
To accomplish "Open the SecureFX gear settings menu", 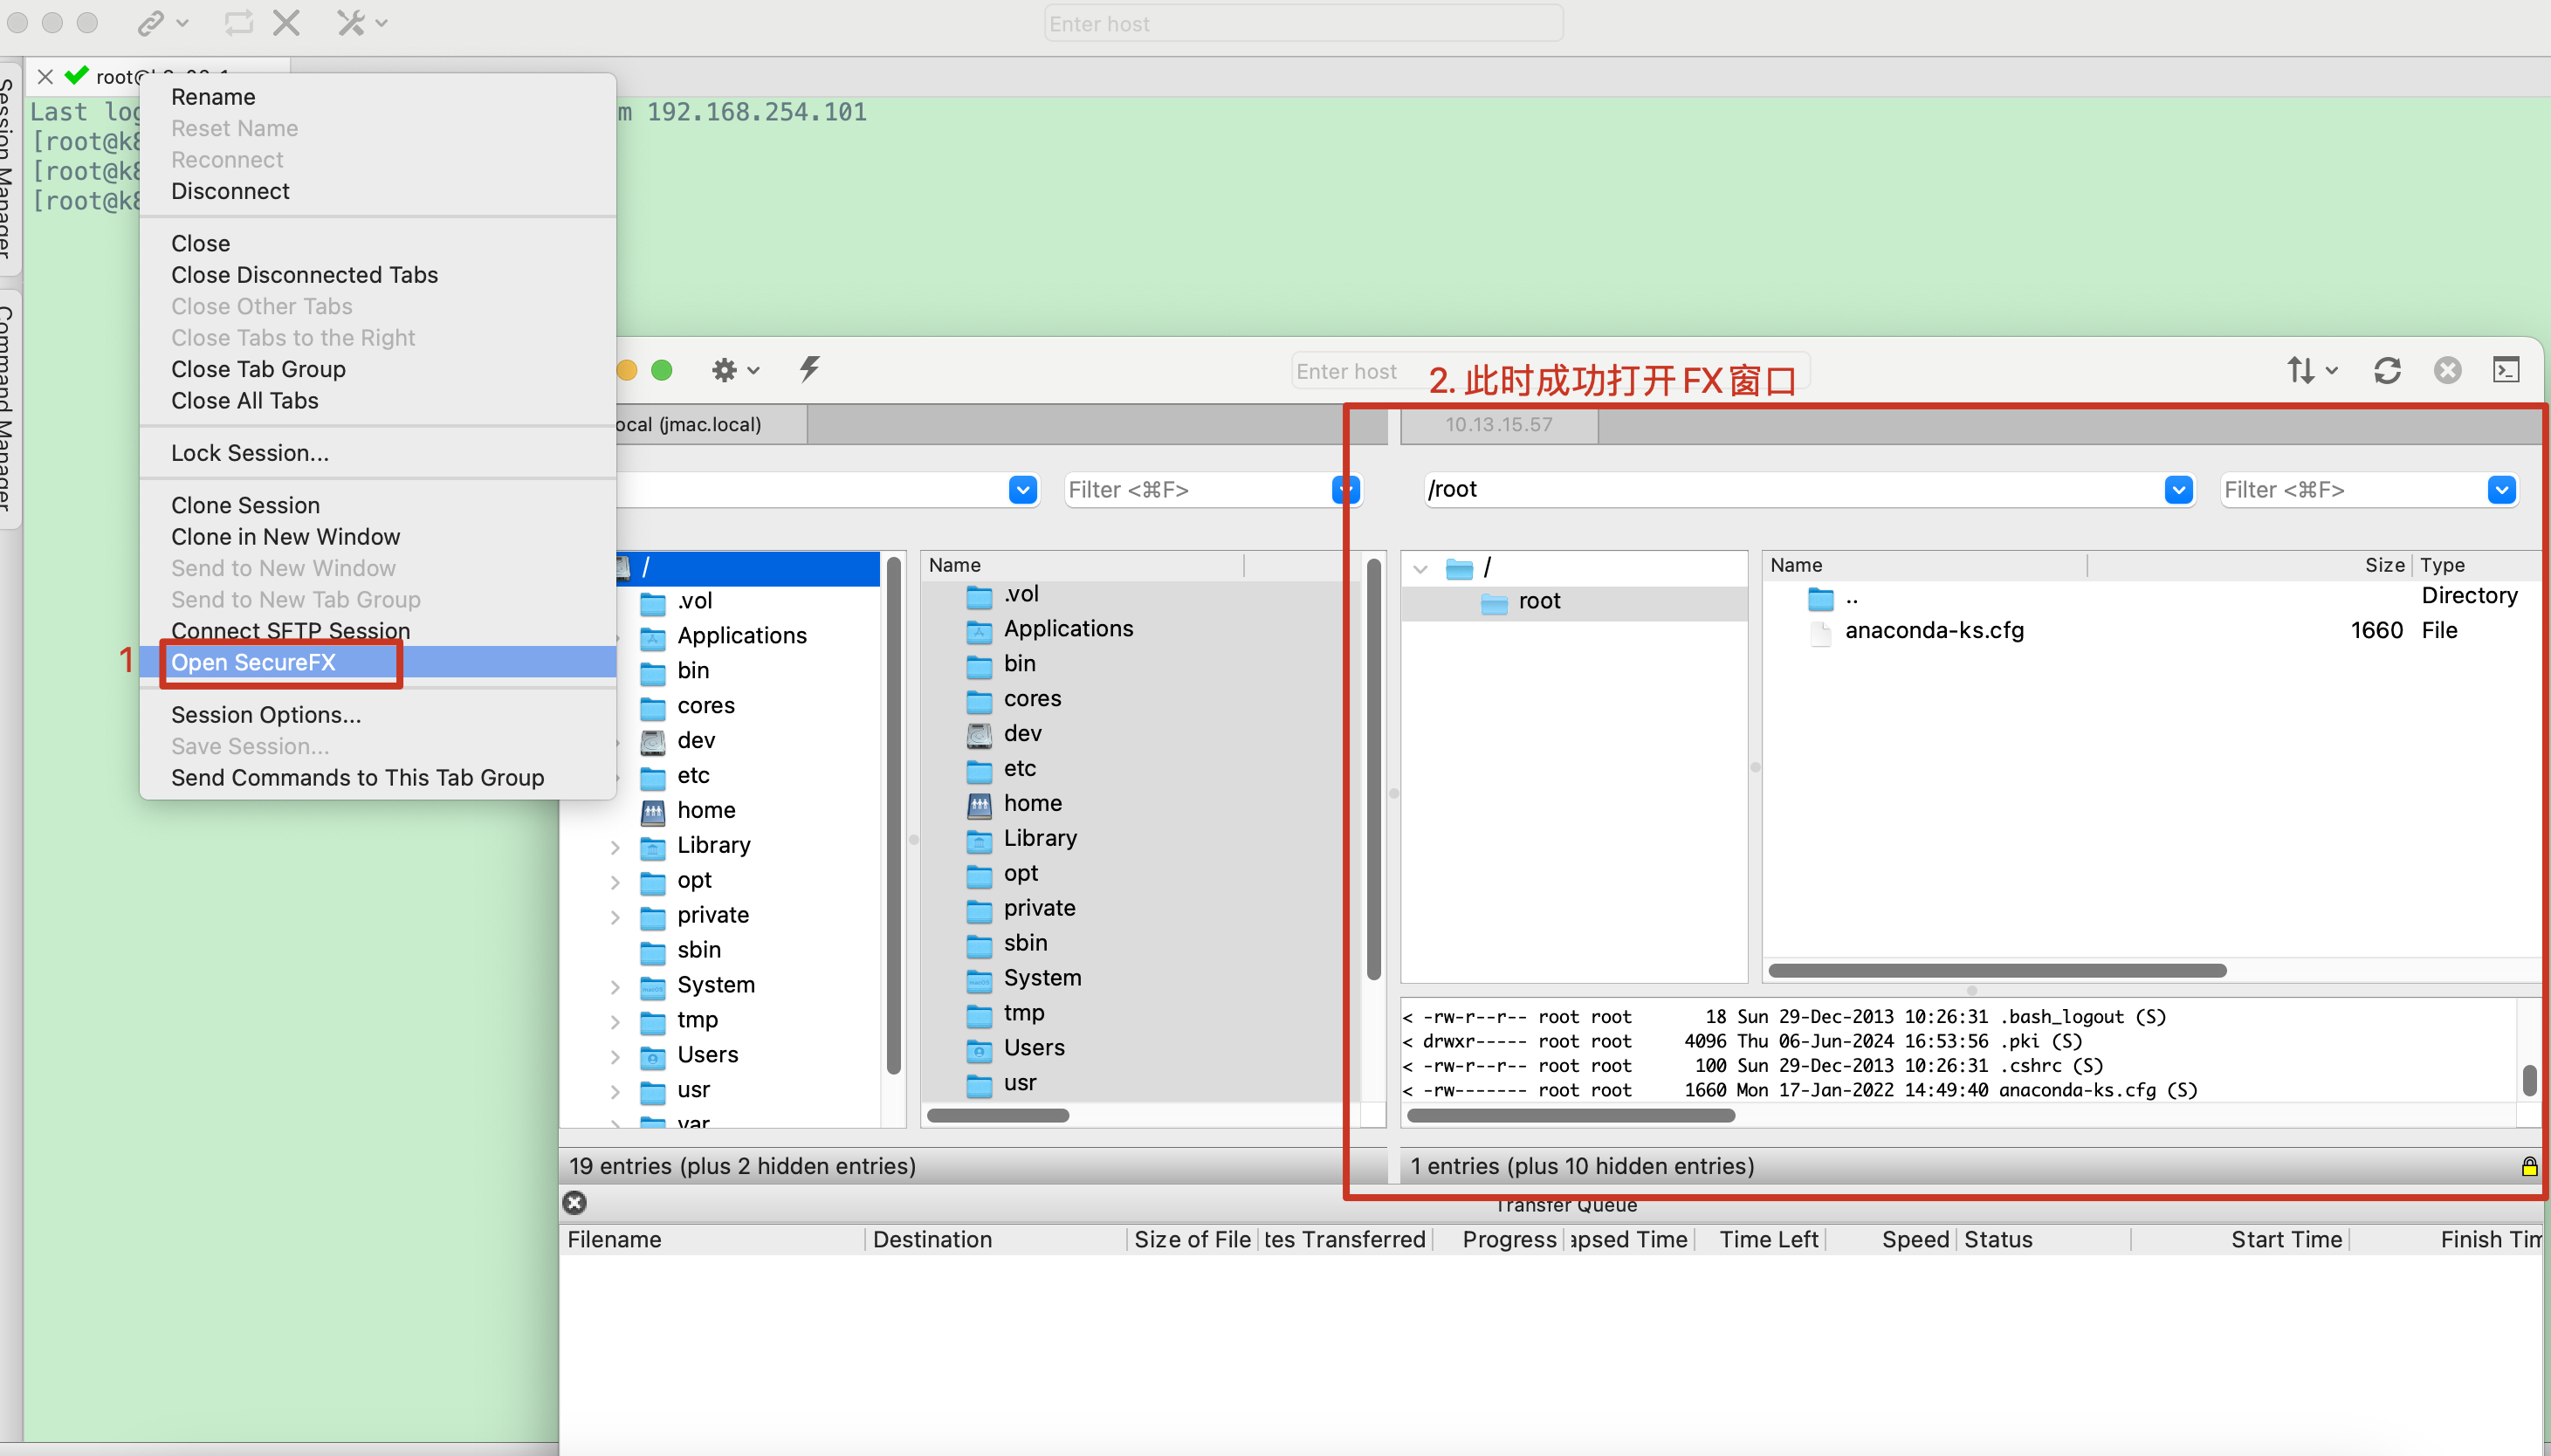I will (x=725, y=370).
